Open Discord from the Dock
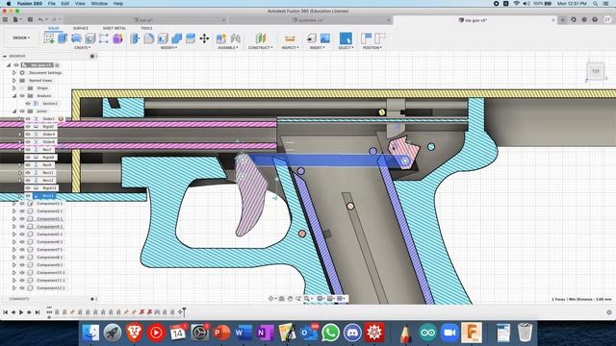Viewport: 616px width, 346px height. coord(352,333)
